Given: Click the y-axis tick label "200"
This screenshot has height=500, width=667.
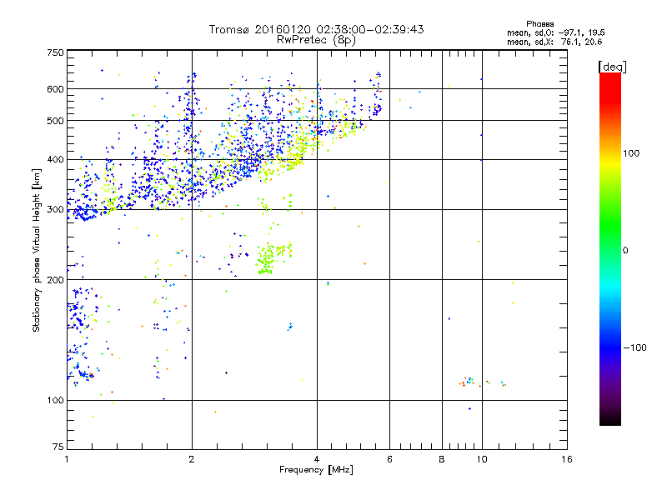Looking at the screenshot, I should 55,280.
